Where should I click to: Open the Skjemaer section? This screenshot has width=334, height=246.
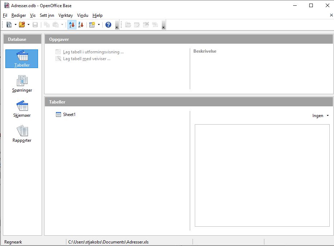click(22, 109)
